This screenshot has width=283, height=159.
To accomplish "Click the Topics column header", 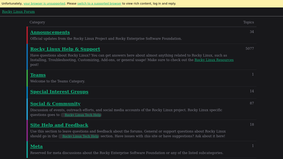I will tap(249, 22).
